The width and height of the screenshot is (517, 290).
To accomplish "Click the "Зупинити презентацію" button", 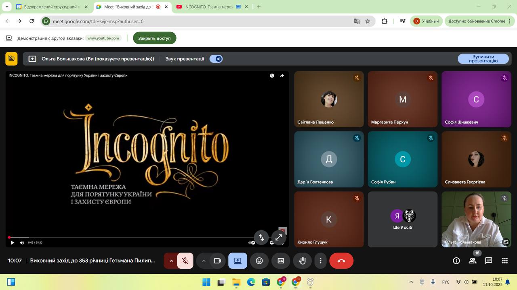I will tap(483, 59).
